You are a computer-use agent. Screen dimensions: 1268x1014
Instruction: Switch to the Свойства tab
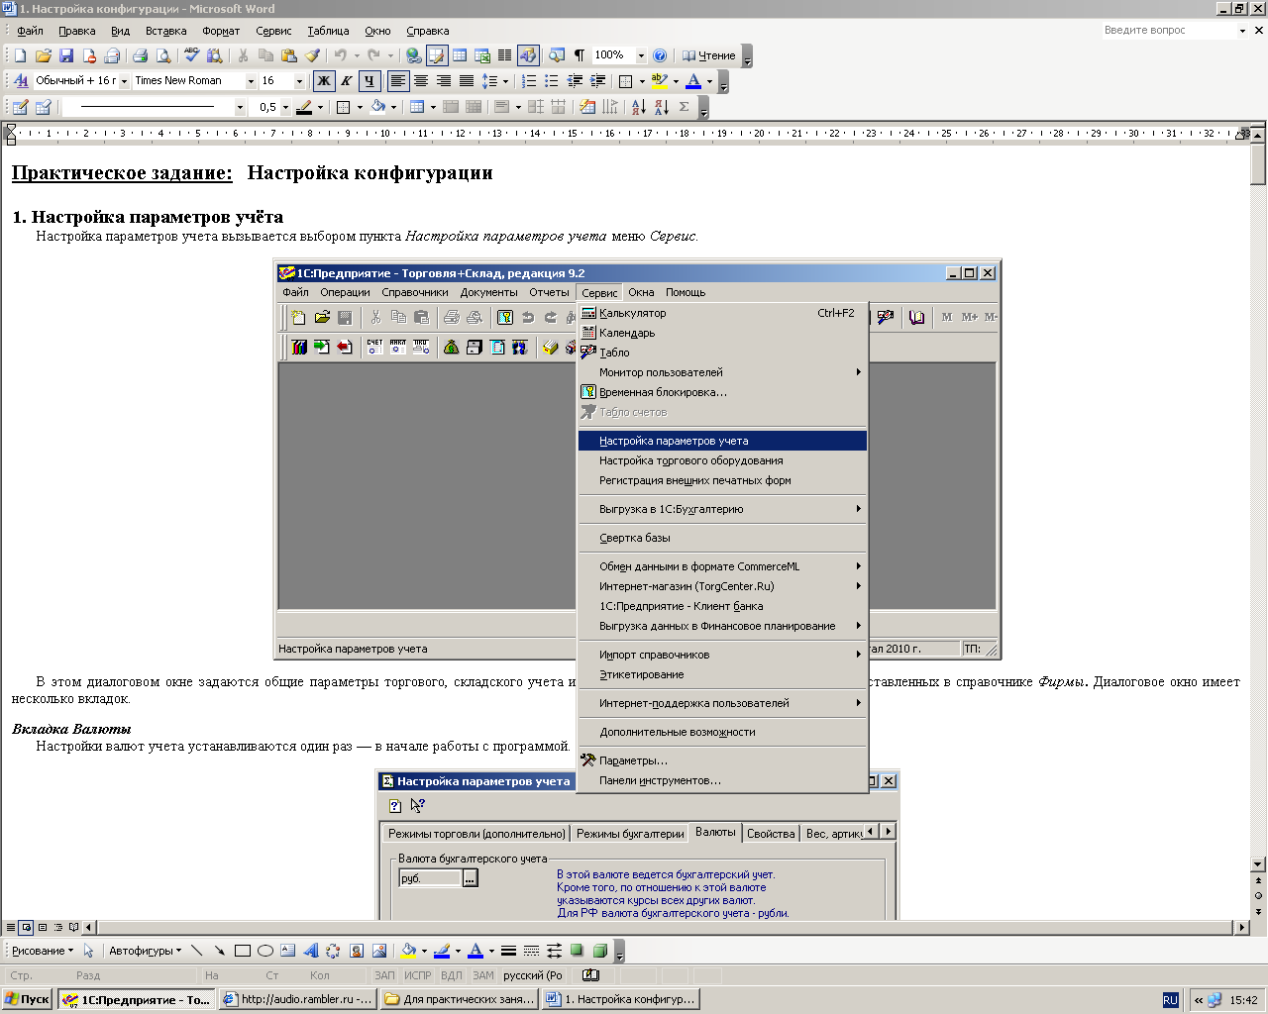pos(771,834)
